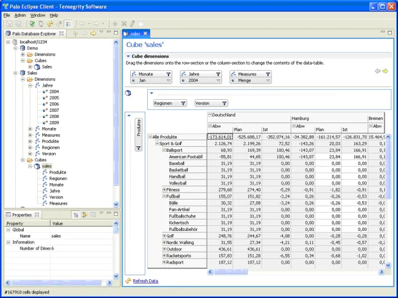The image size is (398, 298).
Task: Collapse the Cube dimensions section
Action: [x=128, y=56]
